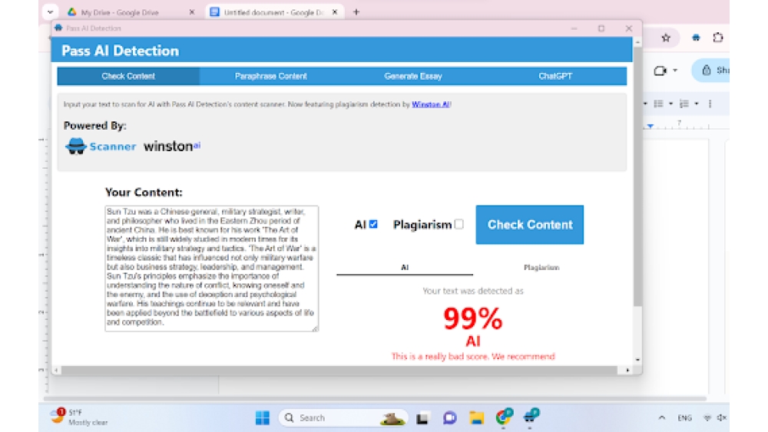Image resolution: width=768 pixels, height=432 pixels.
Task: Open the Docs toolbar more options menu
Action: (710, 104)
